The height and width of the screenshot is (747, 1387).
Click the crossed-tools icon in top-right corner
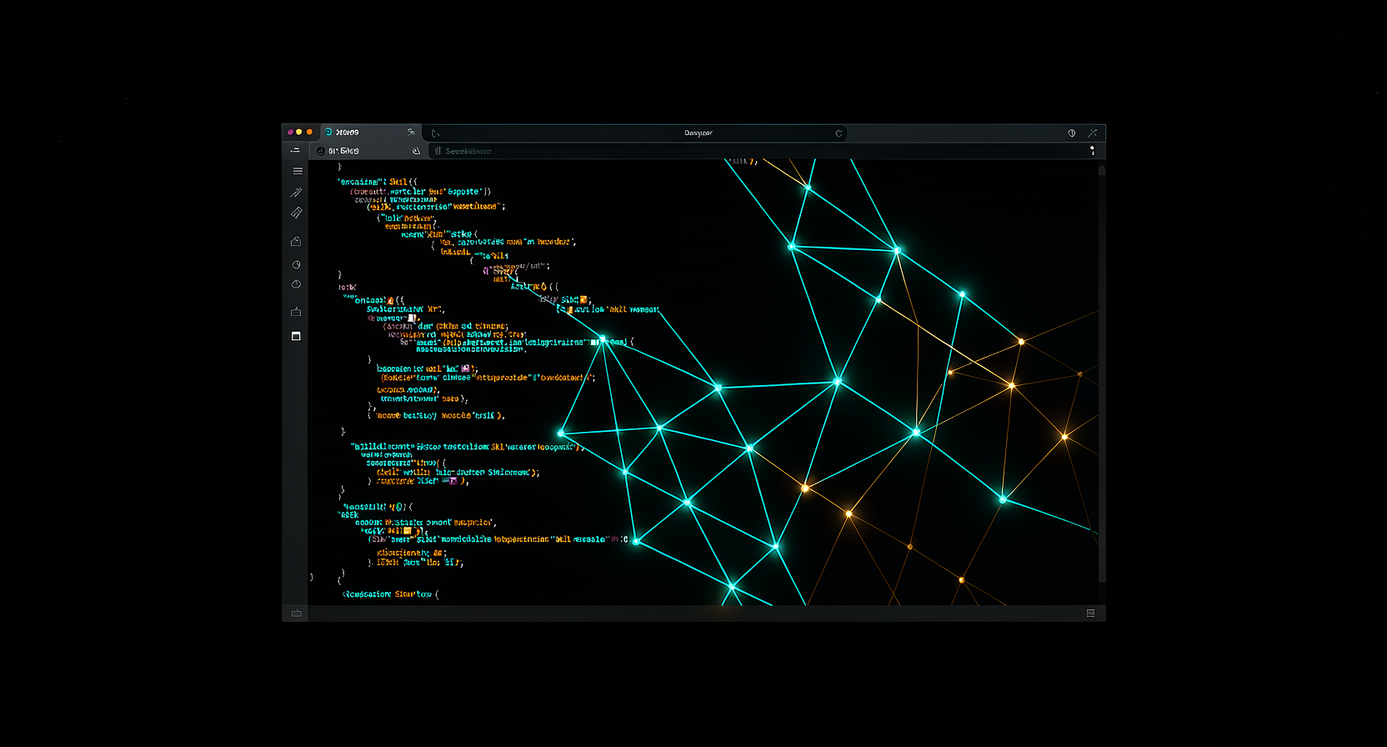click(1092, 133)
